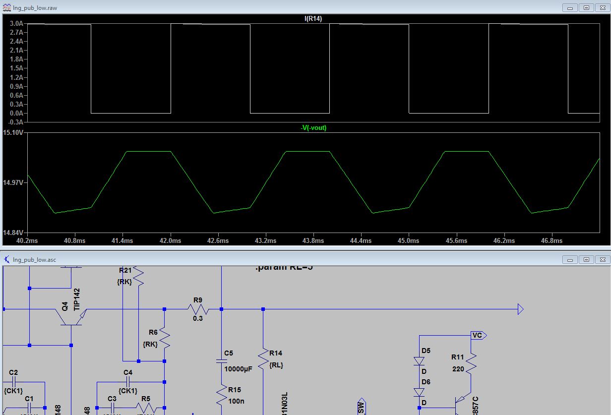
Task: Click the R15 resistor label
Action: tap(235, 390)
